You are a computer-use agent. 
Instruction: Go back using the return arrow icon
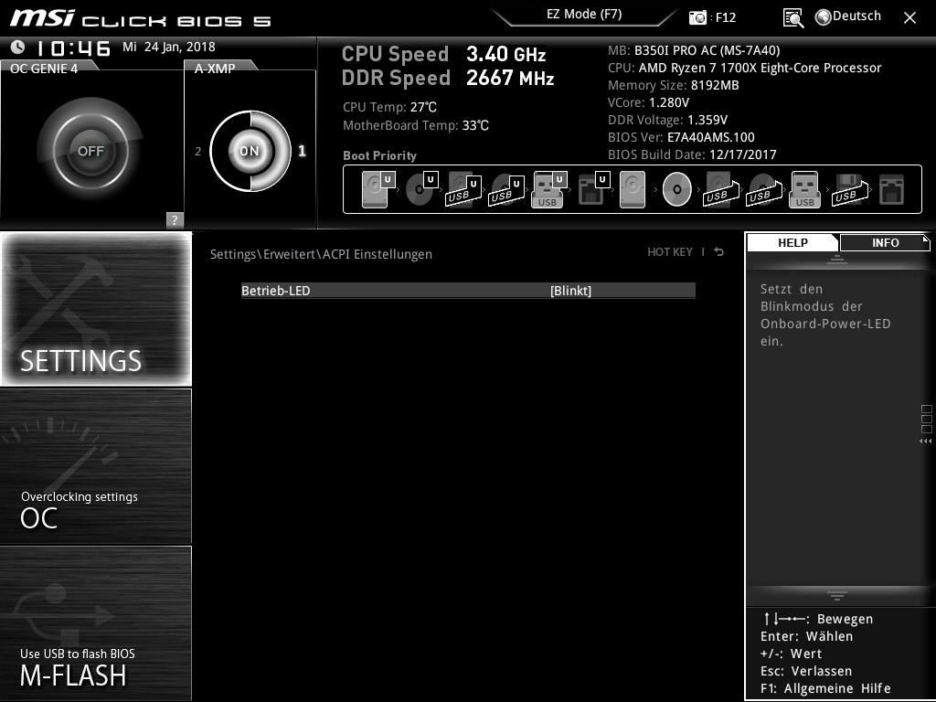[x=719, y=252]
